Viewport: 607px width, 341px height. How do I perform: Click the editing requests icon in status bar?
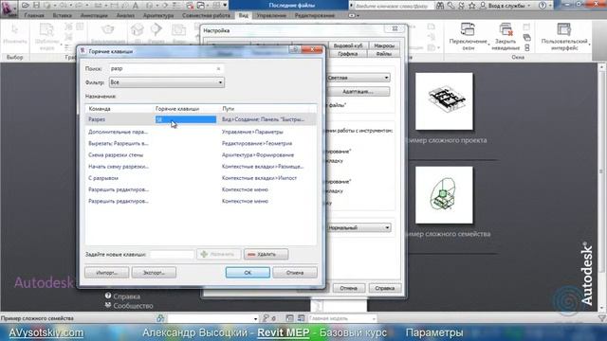point(266,318)
